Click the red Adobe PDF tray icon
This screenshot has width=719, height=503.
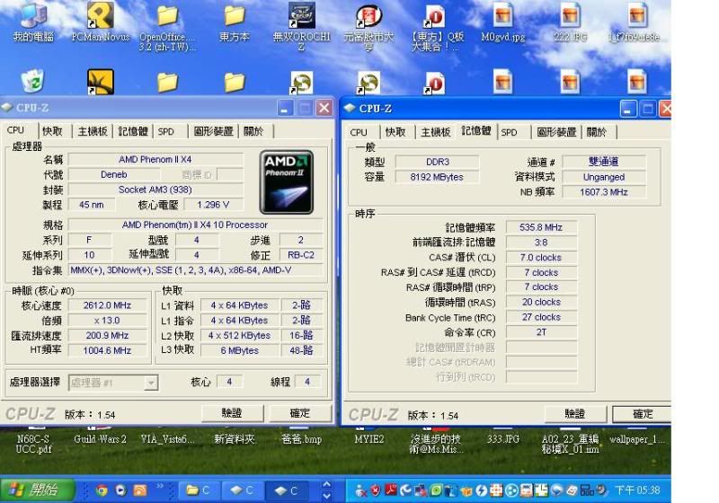tap(391, 490)
